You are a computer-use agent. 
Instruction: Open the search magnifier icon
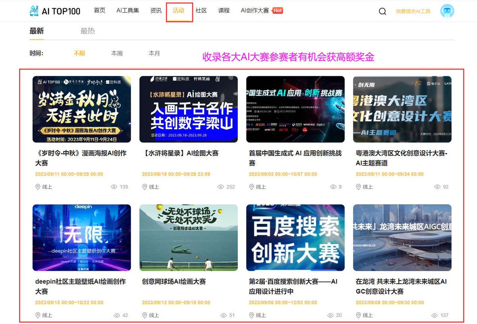pos(382,12)
